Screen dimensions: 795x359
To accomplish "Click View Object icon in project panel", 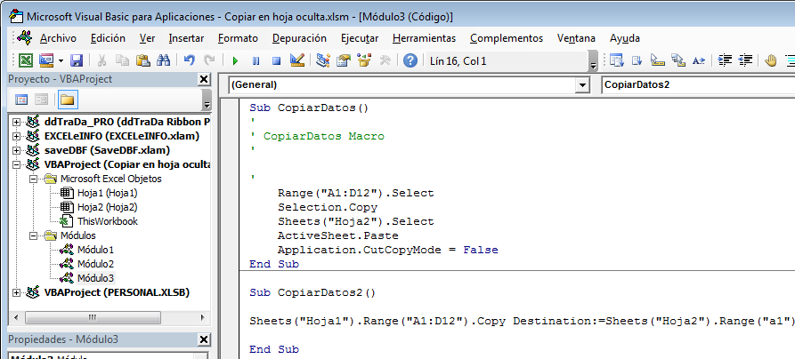I will [42, 100].
